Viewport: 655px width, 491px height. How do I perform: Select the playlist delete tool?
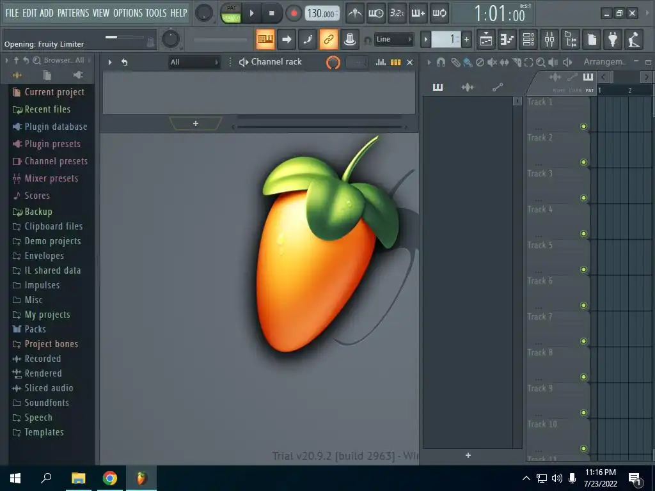(x=480, y=62)
